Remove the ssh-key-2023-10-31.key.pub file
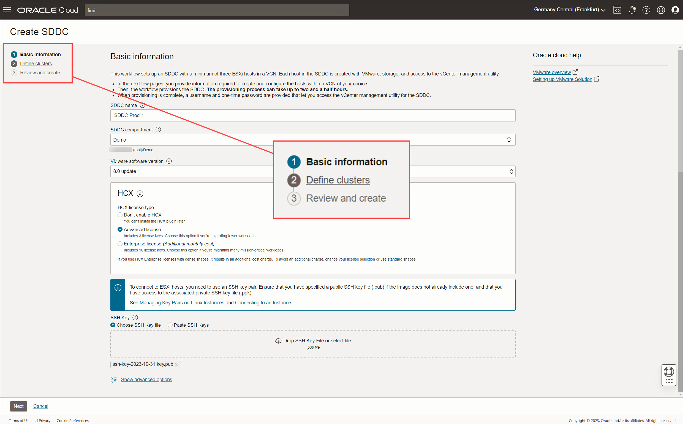 [x=177, y=364]
